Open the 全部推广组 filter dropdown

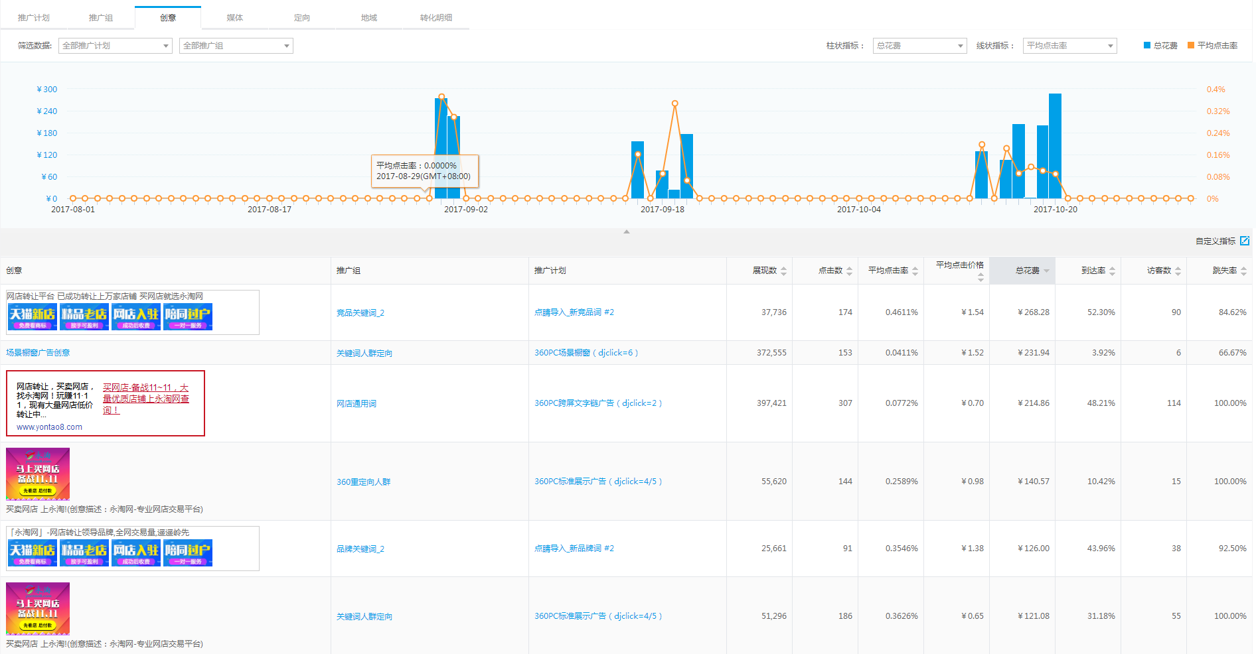pos(236,46)
